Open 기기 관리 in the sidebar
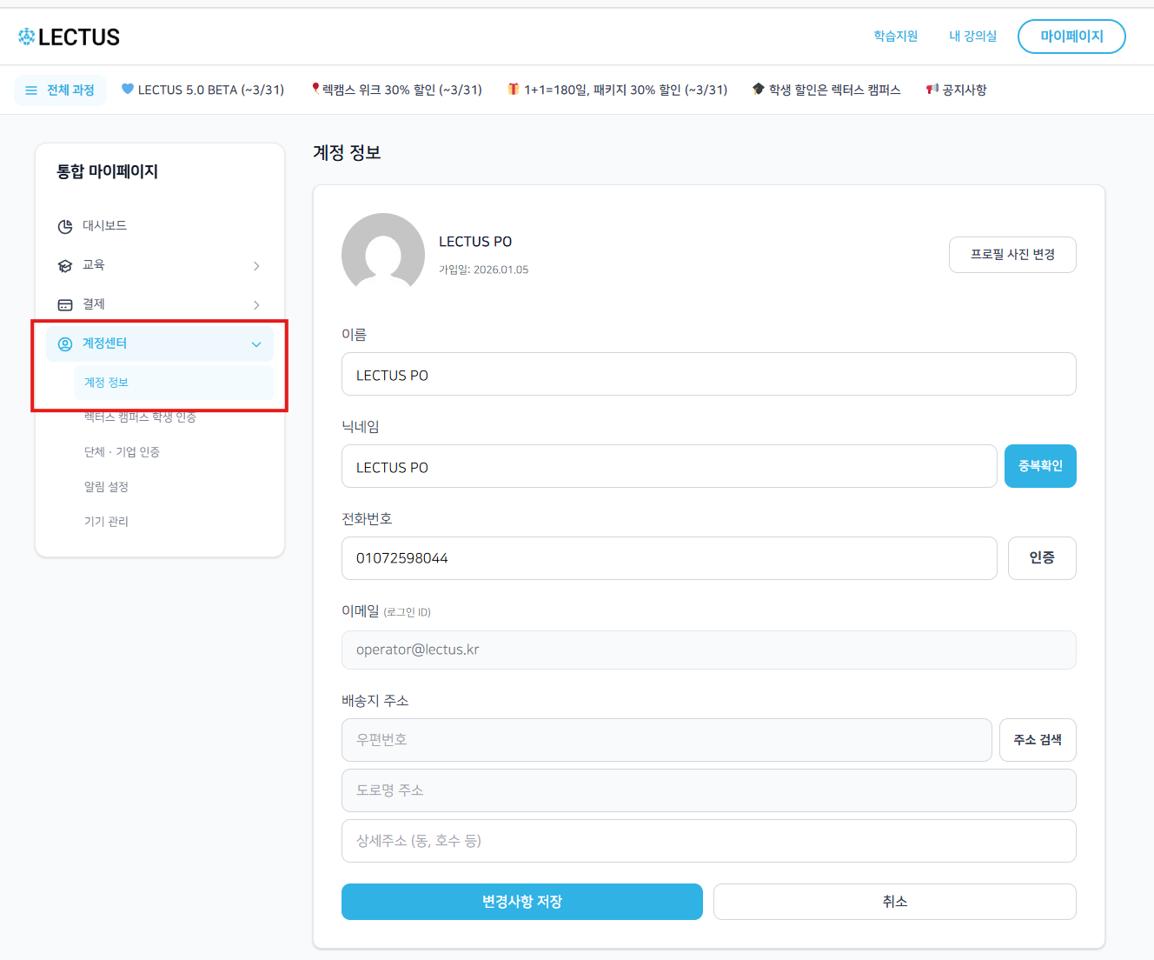The height and width of the screenshot is (960, 1154). click(x=106, y=522)
